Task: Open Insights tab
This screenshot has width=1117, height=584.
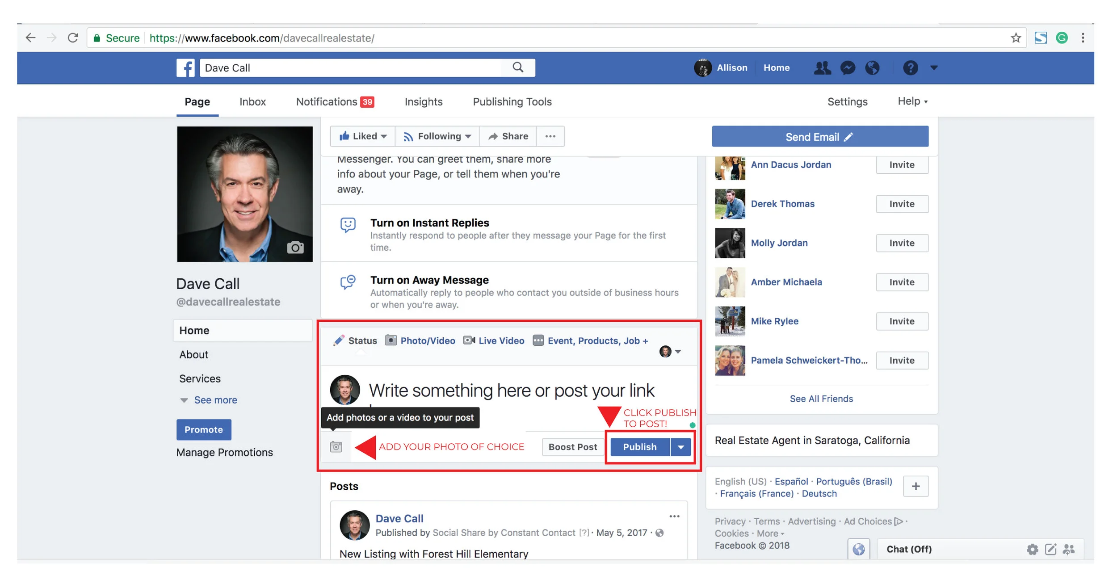Action: pos(423,102)
